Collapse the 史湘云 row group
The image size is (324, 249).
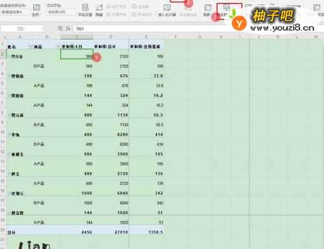9,193
